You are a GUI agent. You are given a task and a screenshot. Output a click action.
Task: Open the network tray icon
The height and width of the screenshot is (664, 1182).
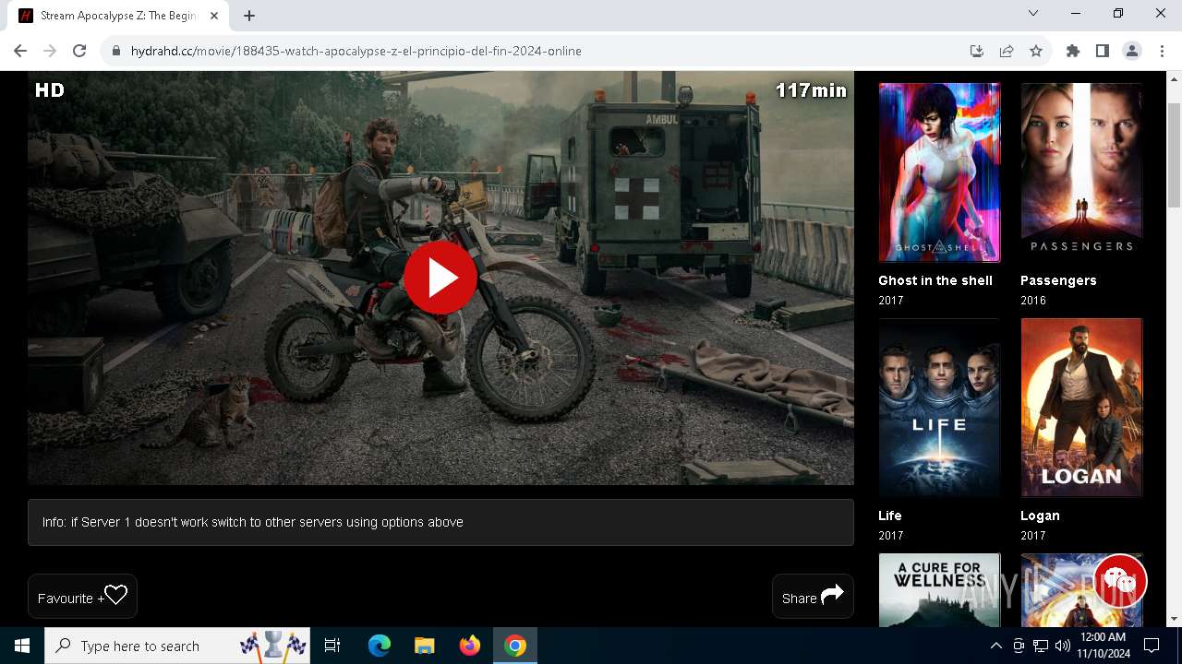[1041, 646]
